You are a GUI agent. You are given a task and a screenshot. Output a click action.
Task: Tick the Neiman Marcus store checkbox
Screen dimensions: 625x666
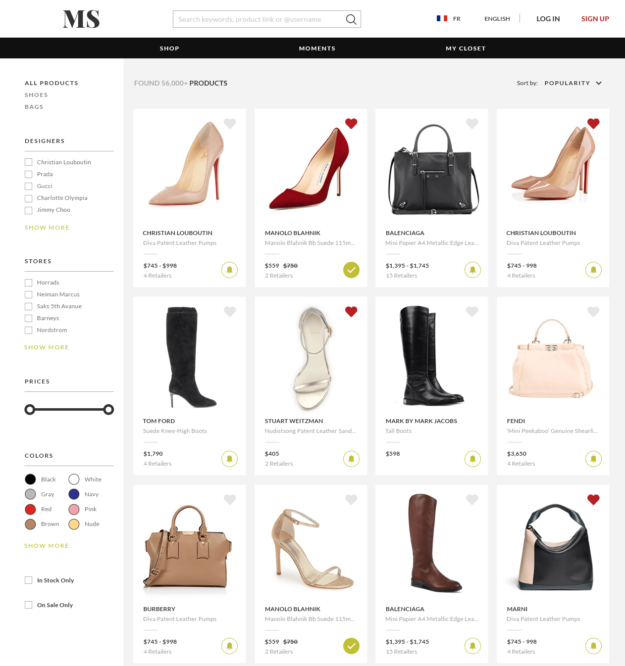tap(29, 294)
